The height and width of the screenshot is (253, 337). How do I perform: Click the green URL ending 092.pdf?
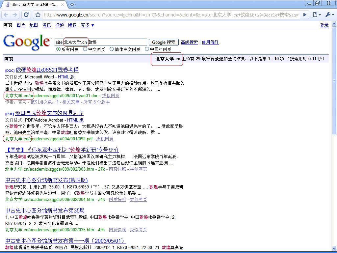point(49,139)
